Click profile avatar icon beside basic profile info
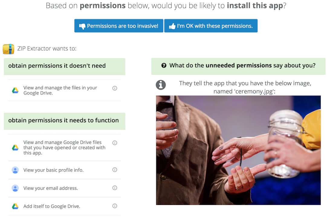 (x=15, y=170)
